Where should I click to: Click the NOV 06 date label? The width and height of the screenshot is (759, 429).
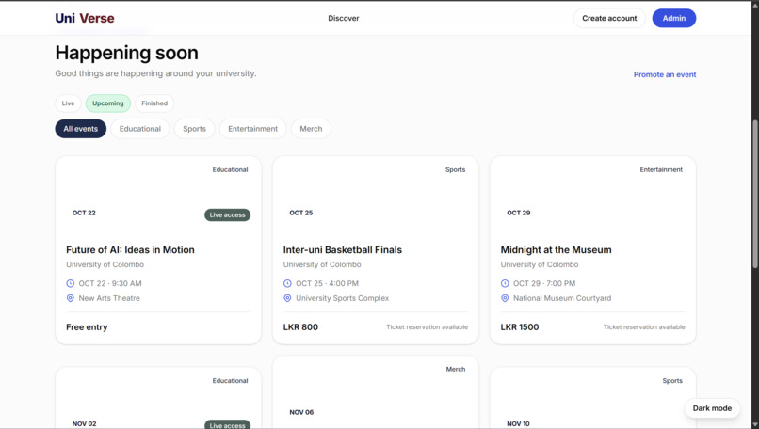(x=301, y=412)
